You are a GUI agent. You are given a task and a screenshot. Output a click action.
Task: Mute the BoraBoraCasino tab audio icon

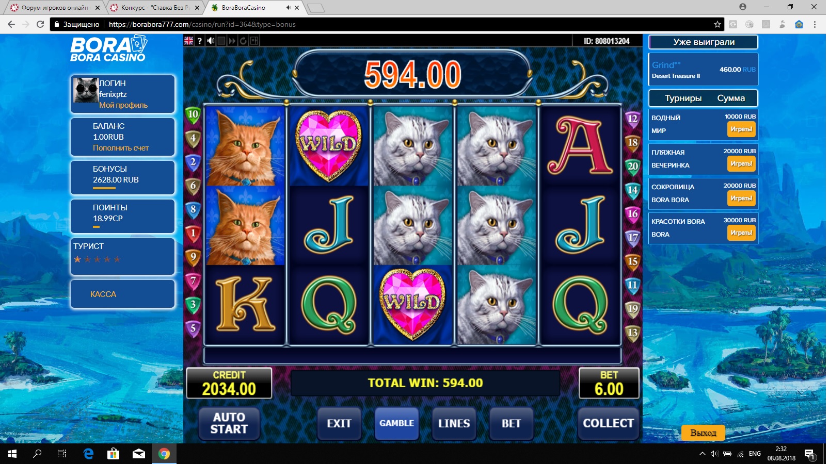click(289, 8)
